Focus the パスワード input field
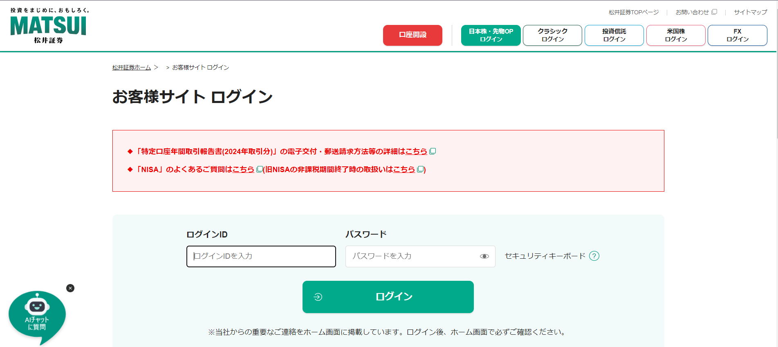The height and width of the screenshot is (347, 778). coord(420,256)
